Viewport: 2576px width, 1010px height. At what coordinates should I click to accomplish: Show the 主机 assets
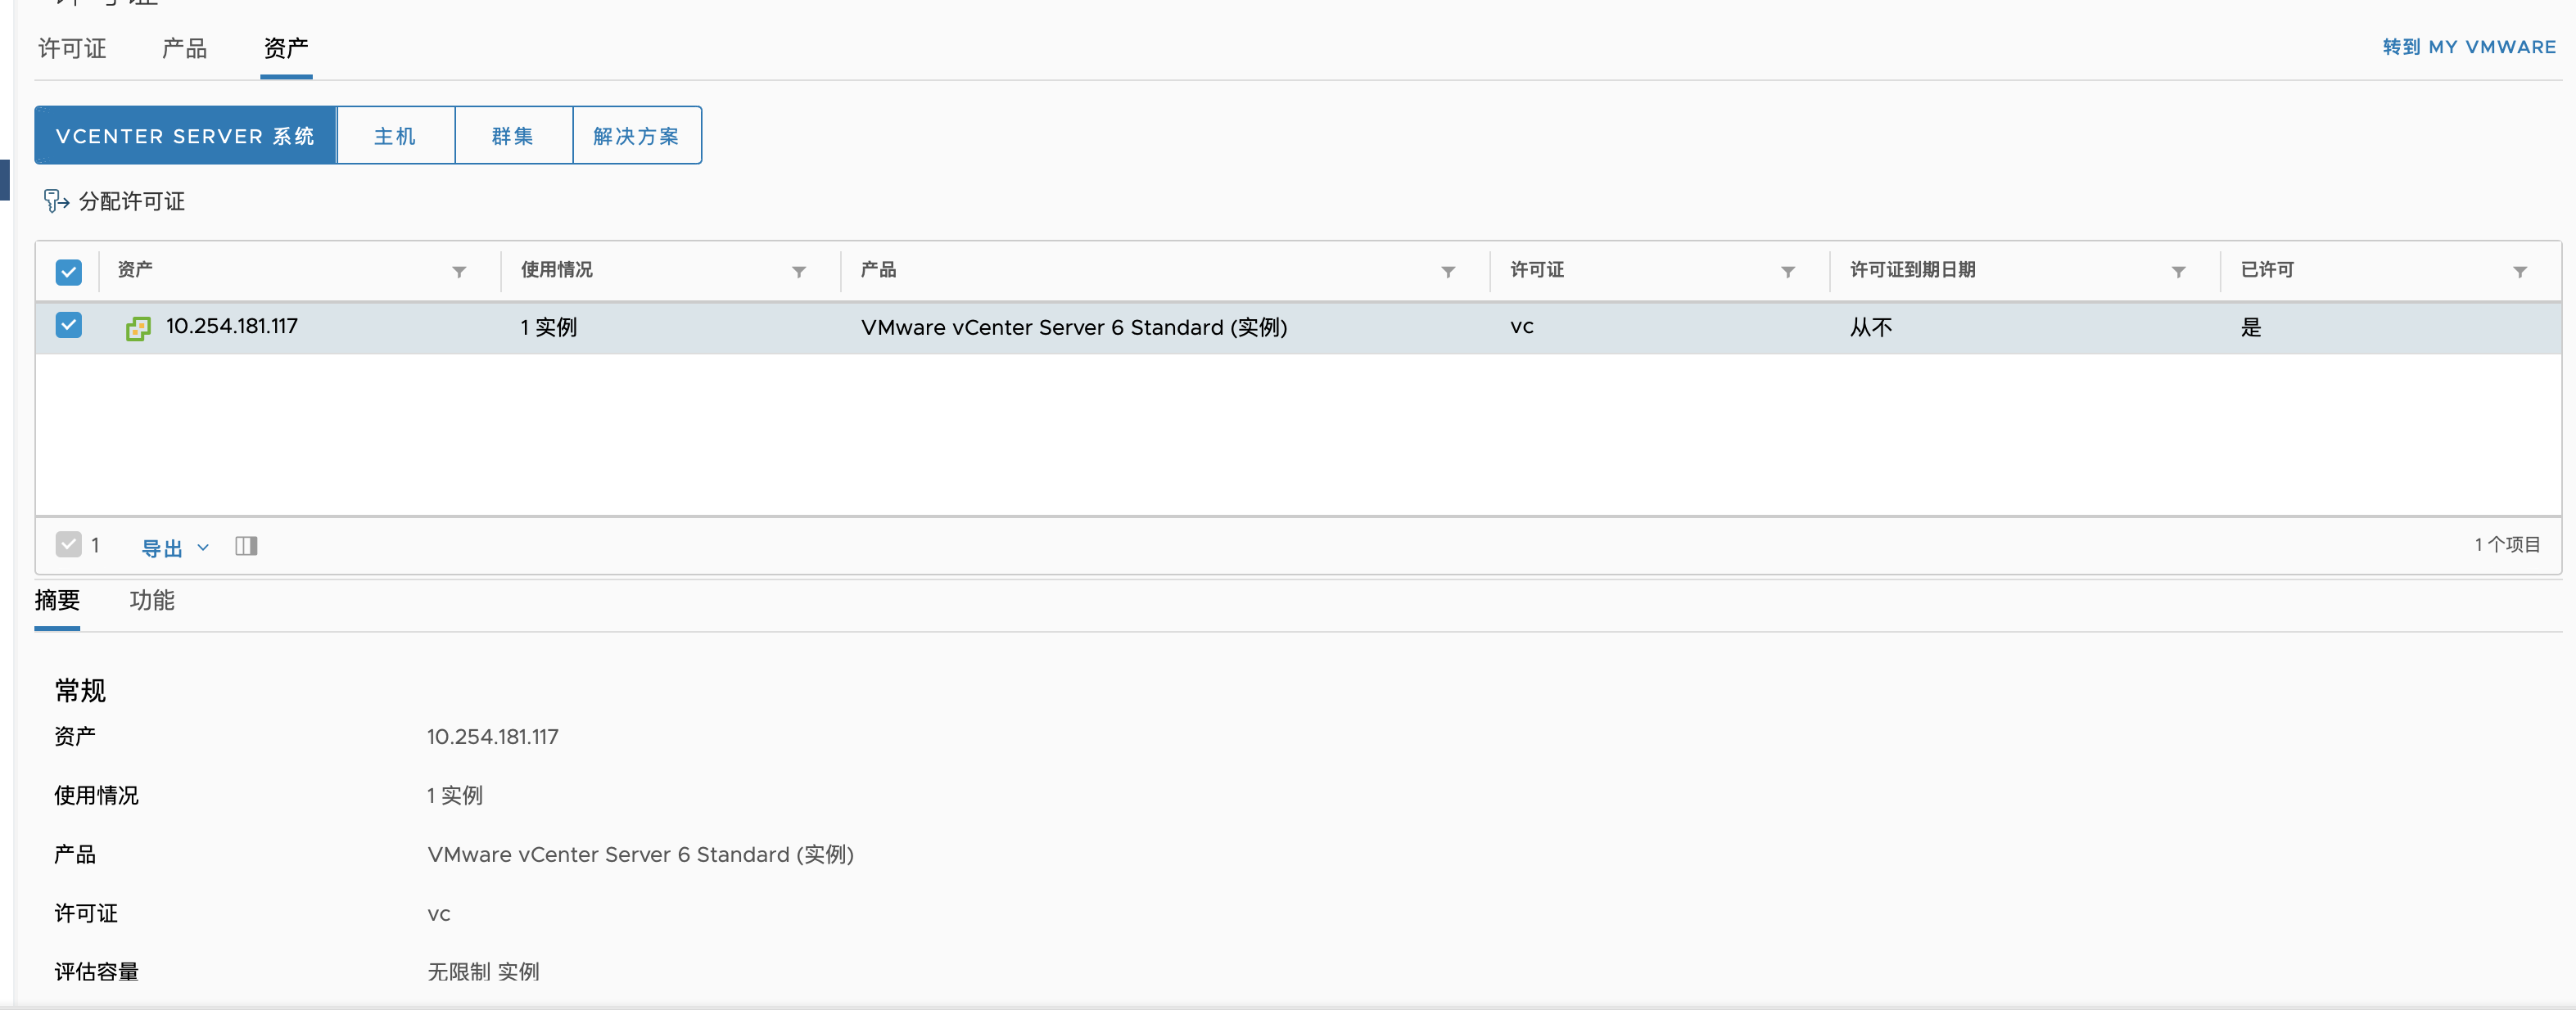click(395, 135)
